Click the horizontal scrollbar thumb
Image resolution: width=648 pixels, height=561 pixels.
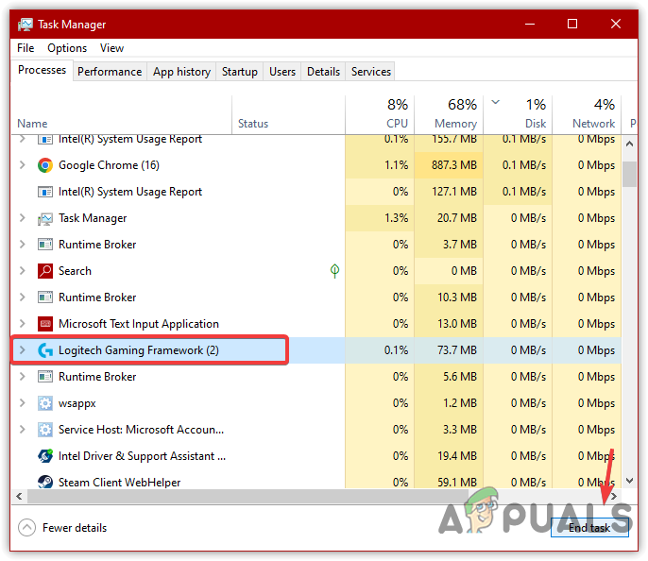tap(247, 496)
